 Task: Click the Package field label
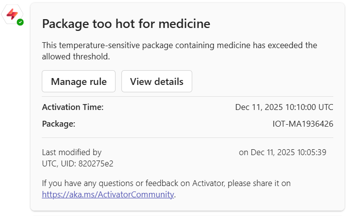point(59,124)
